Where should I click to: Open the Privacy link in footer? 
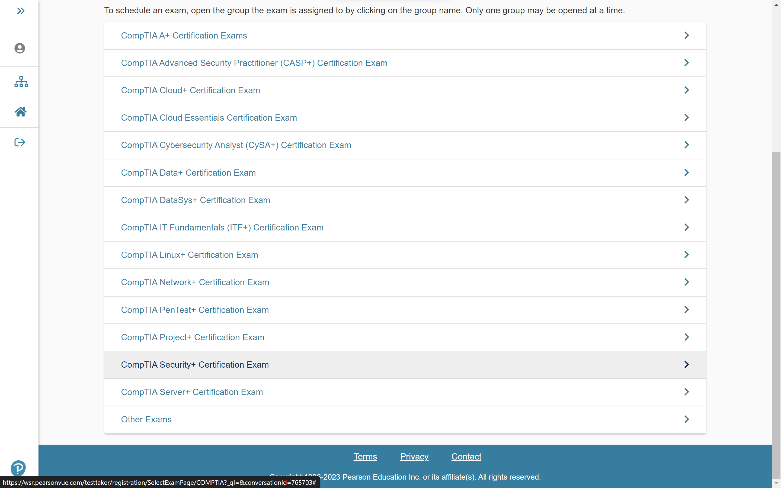click(414, 456)
